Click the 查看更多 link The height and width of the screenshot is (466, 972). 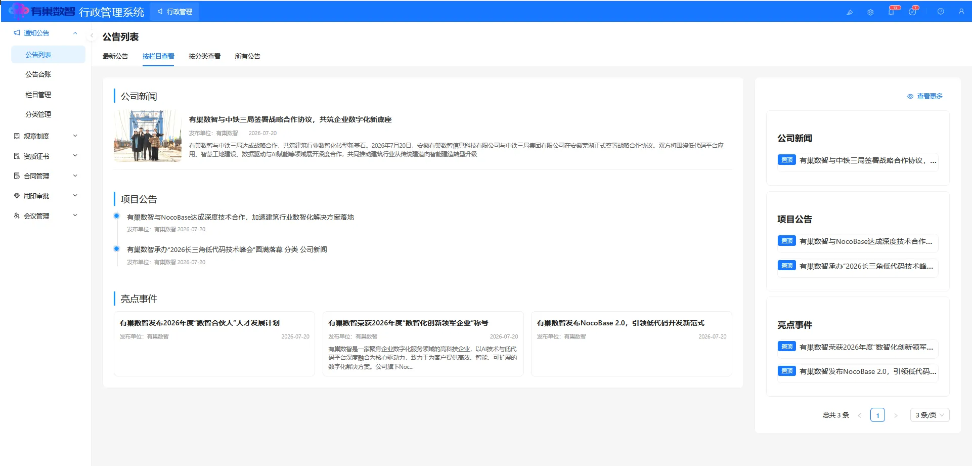point(930,96)
